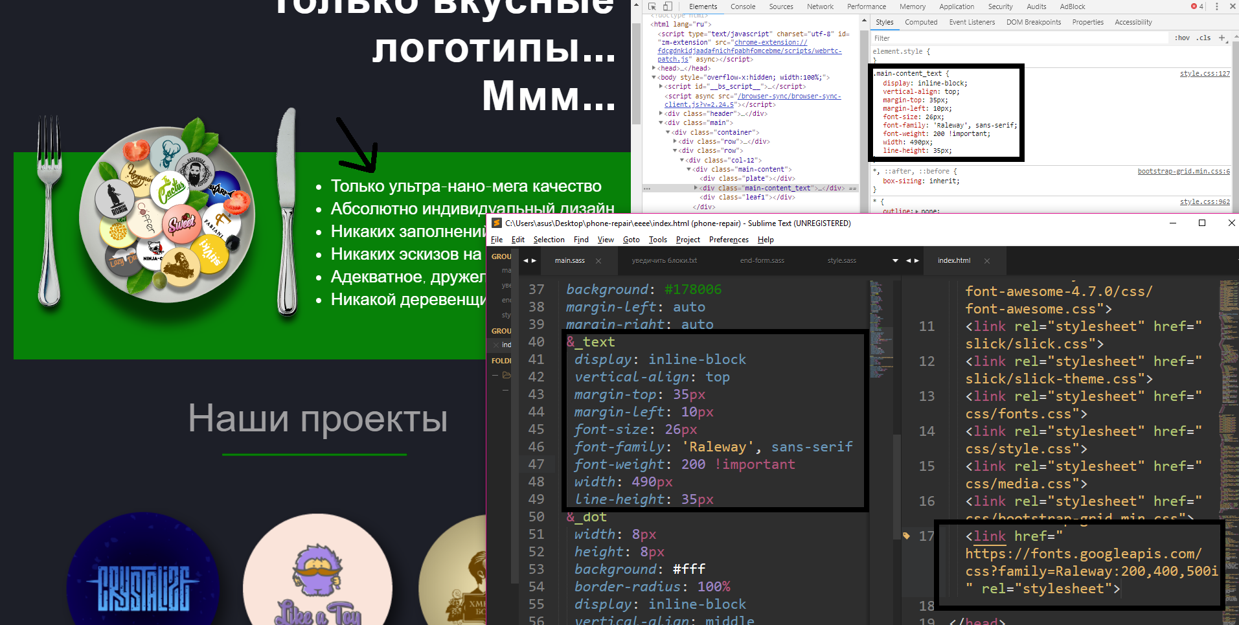Click list item 'Только ультра-нано-мега качество'
1239x625 pixels.
pos(466,187)
